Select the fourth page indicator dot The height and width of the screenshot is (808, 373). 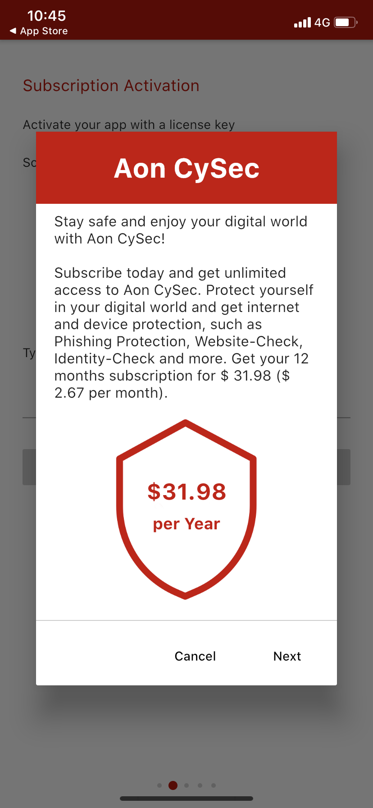(200, 785)
